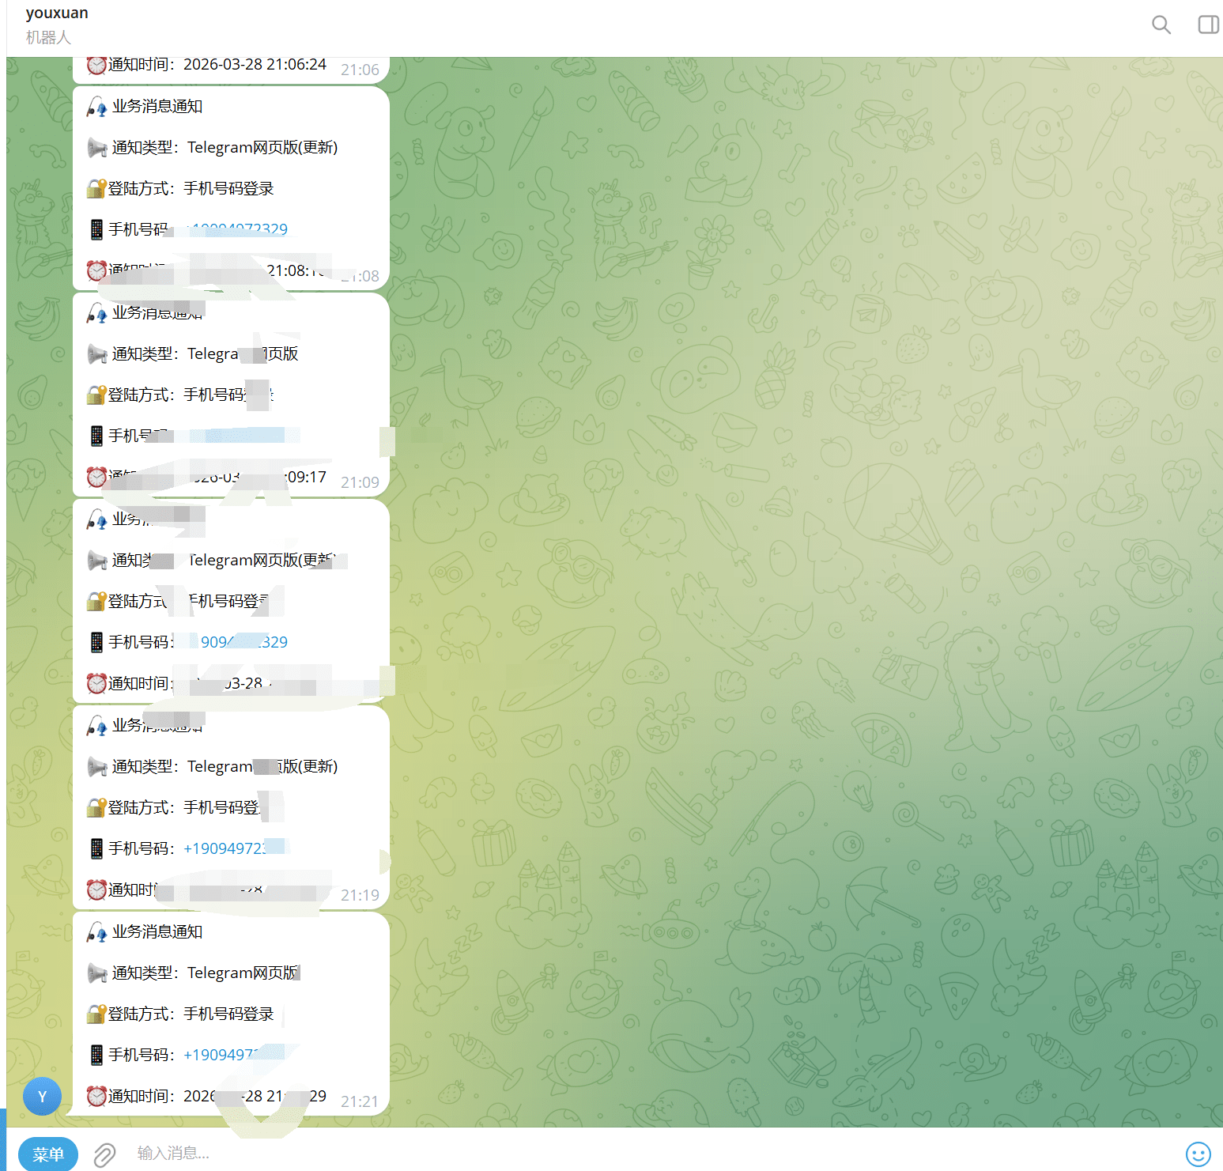1223x1171 pixels.
Task: Open the 菜单 bot menu button
Action: click(48, 1154)
